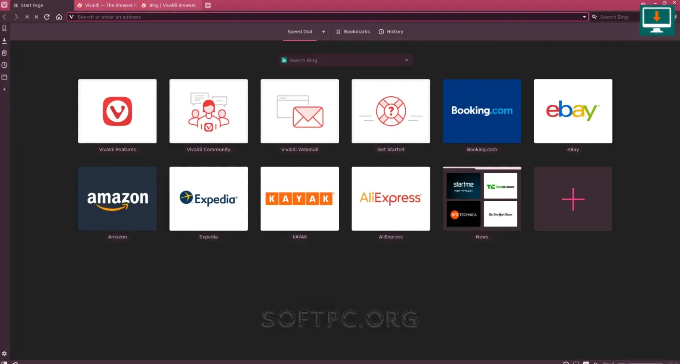Open the Expedia speed dial
Screen dimensions: 680x364
click(x=209, y=199)
